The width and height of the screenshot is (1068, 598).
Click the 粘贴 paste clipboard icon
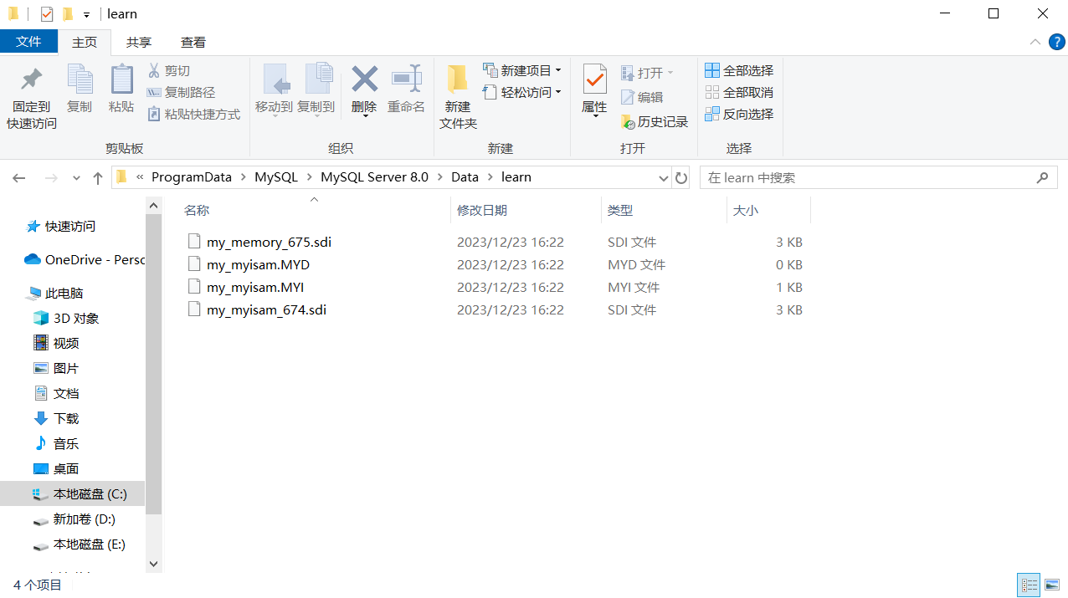[x=121, y=80]
